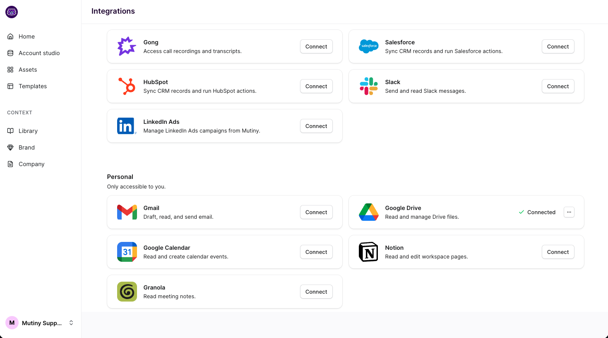The image size is (608, 338).
Task: Click the M avatar for Mutiny Support
Action: tap(12, 323)
